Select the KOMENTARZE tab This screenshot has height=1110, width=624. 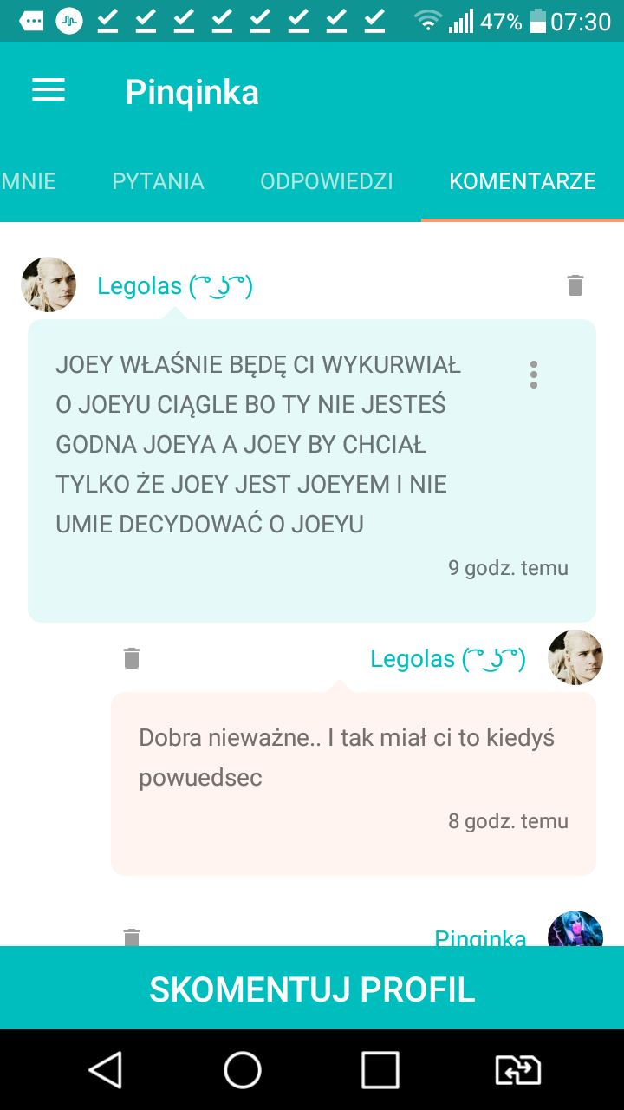click(x=523, y=181)
